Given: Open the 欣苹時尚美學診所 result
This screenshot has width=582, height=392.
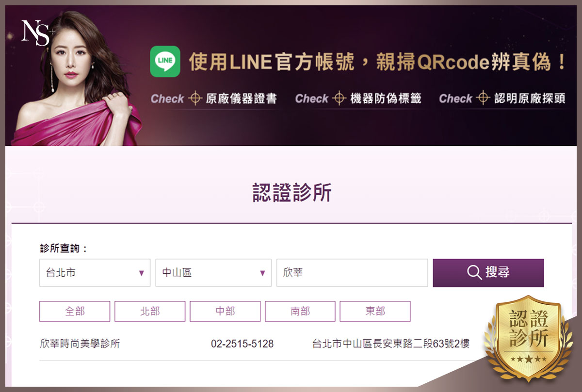Looking at the screenshot, I should click(80, 344).
